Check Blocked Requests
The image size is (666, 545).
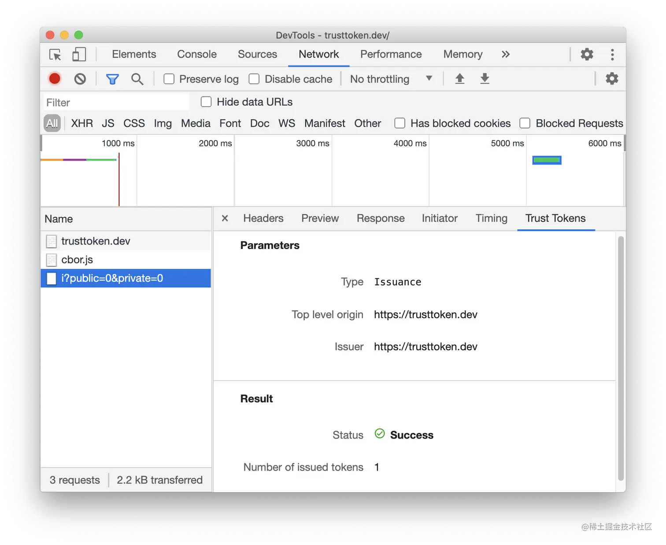coord(525,123)
